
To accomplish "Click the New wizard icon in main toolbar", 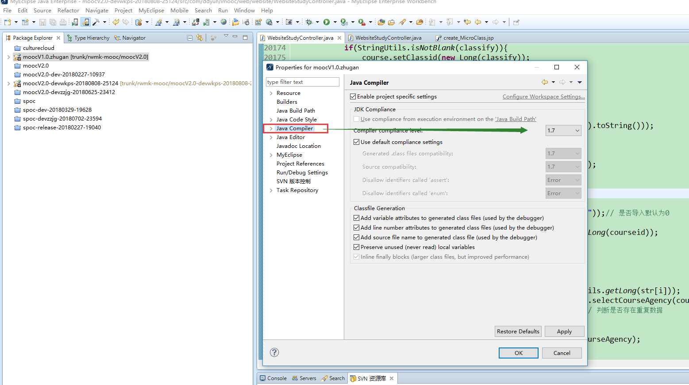I will [x=7, y=22].
